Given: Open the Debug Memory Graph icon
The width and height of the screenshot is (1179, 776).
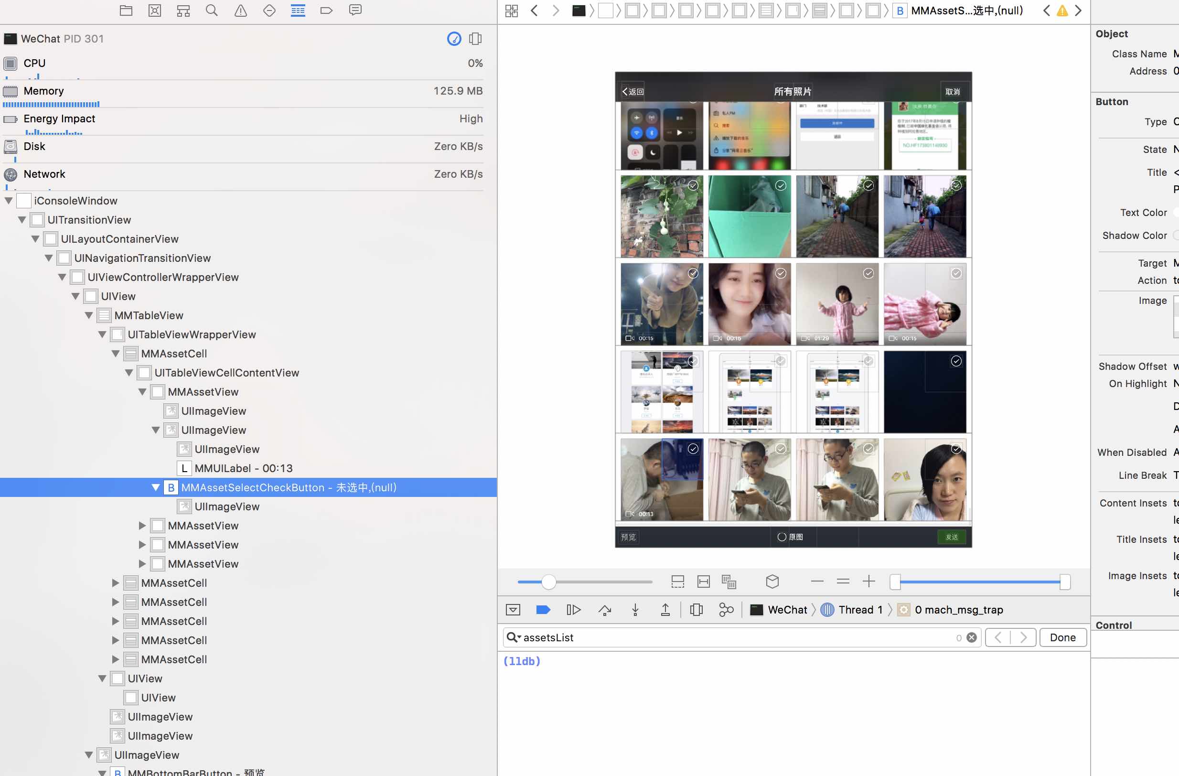Looking at the screenshot, I should 726,610.
